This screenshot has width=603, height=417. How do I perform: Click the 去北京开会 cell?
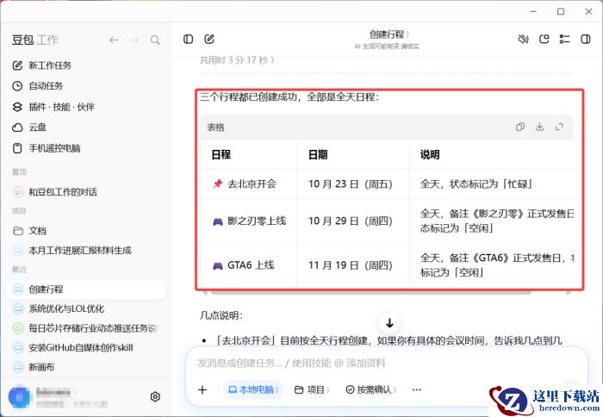click(x=248, y=184)
